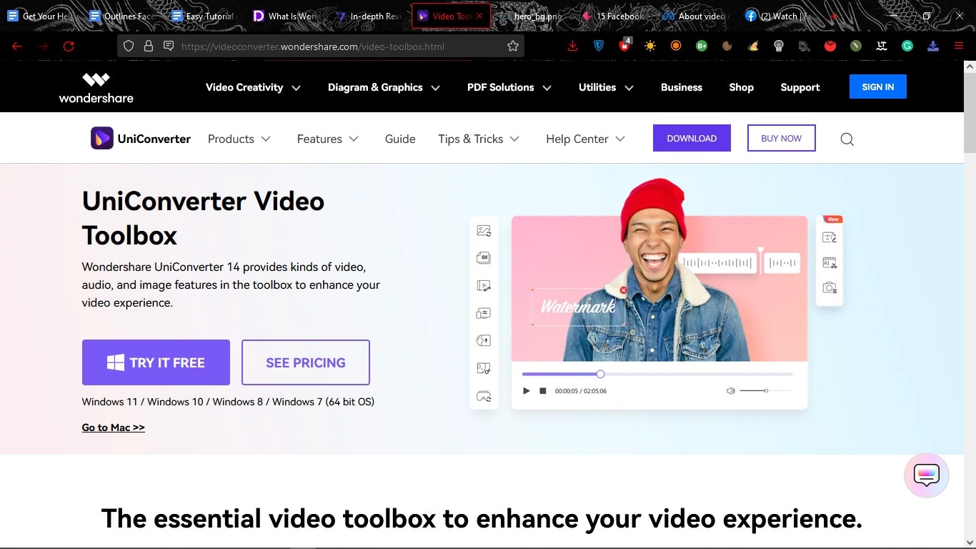Click the hero video progress slider handle
This screenshot has width=976, height=549.
coord(600,374)
